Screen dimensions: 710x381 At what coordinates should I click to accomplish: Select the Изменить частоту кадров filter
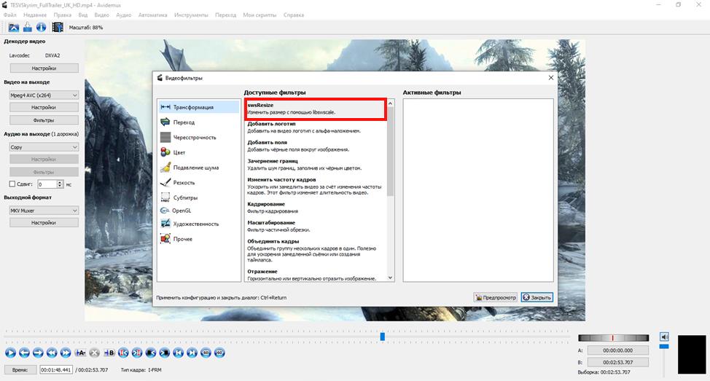(x=315, y=186)
